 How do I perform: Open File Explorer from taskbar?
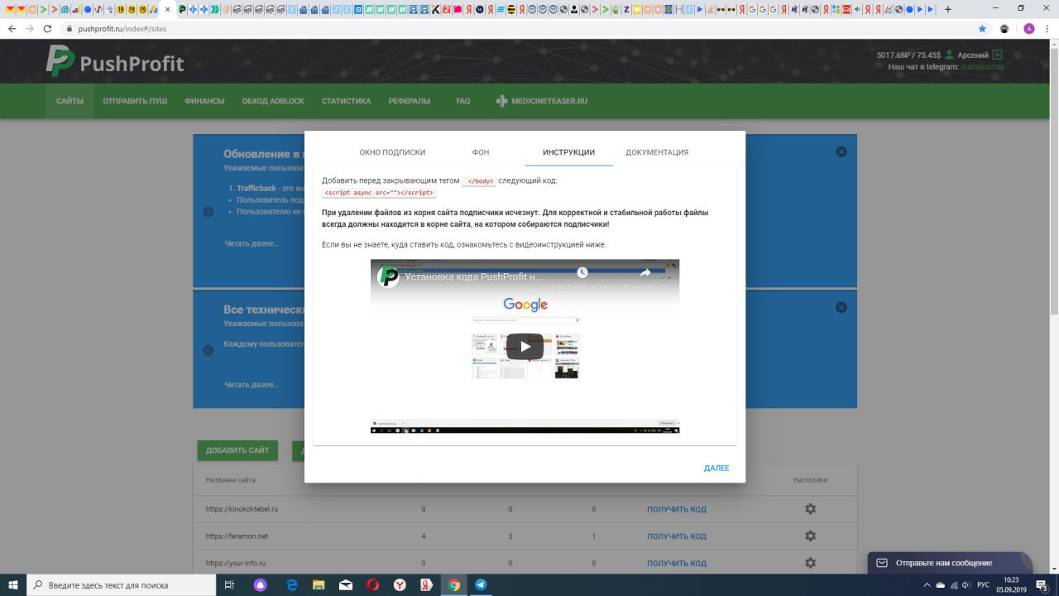click(319, 584)
